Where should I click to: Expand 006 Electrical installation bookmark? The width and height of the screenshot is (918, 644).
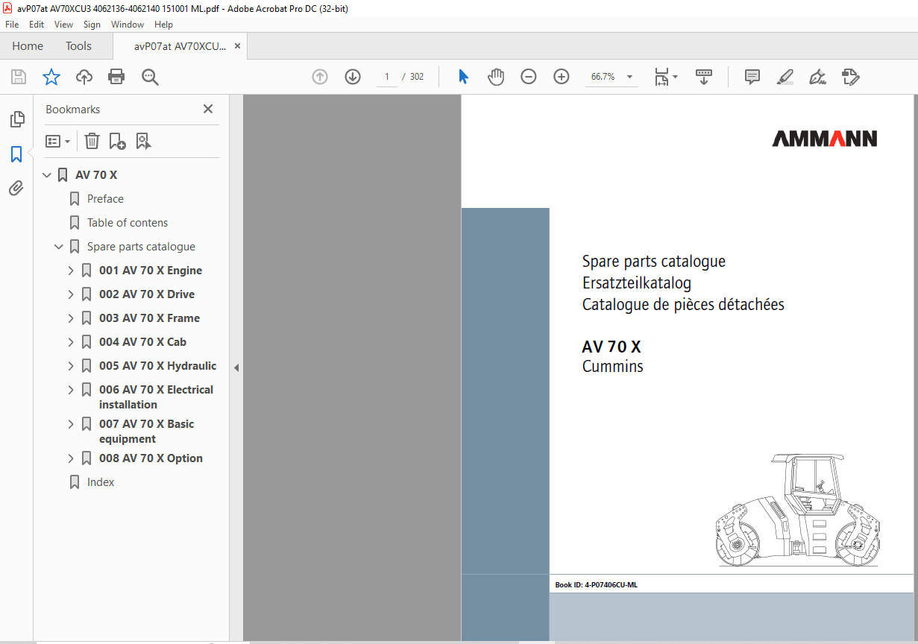[71, 390]
